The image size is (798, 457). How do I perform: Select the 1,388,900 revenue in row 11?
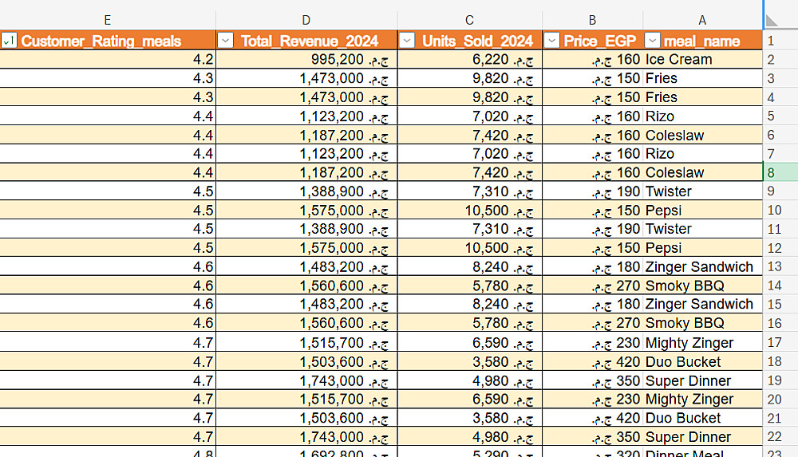click(307, 229)
